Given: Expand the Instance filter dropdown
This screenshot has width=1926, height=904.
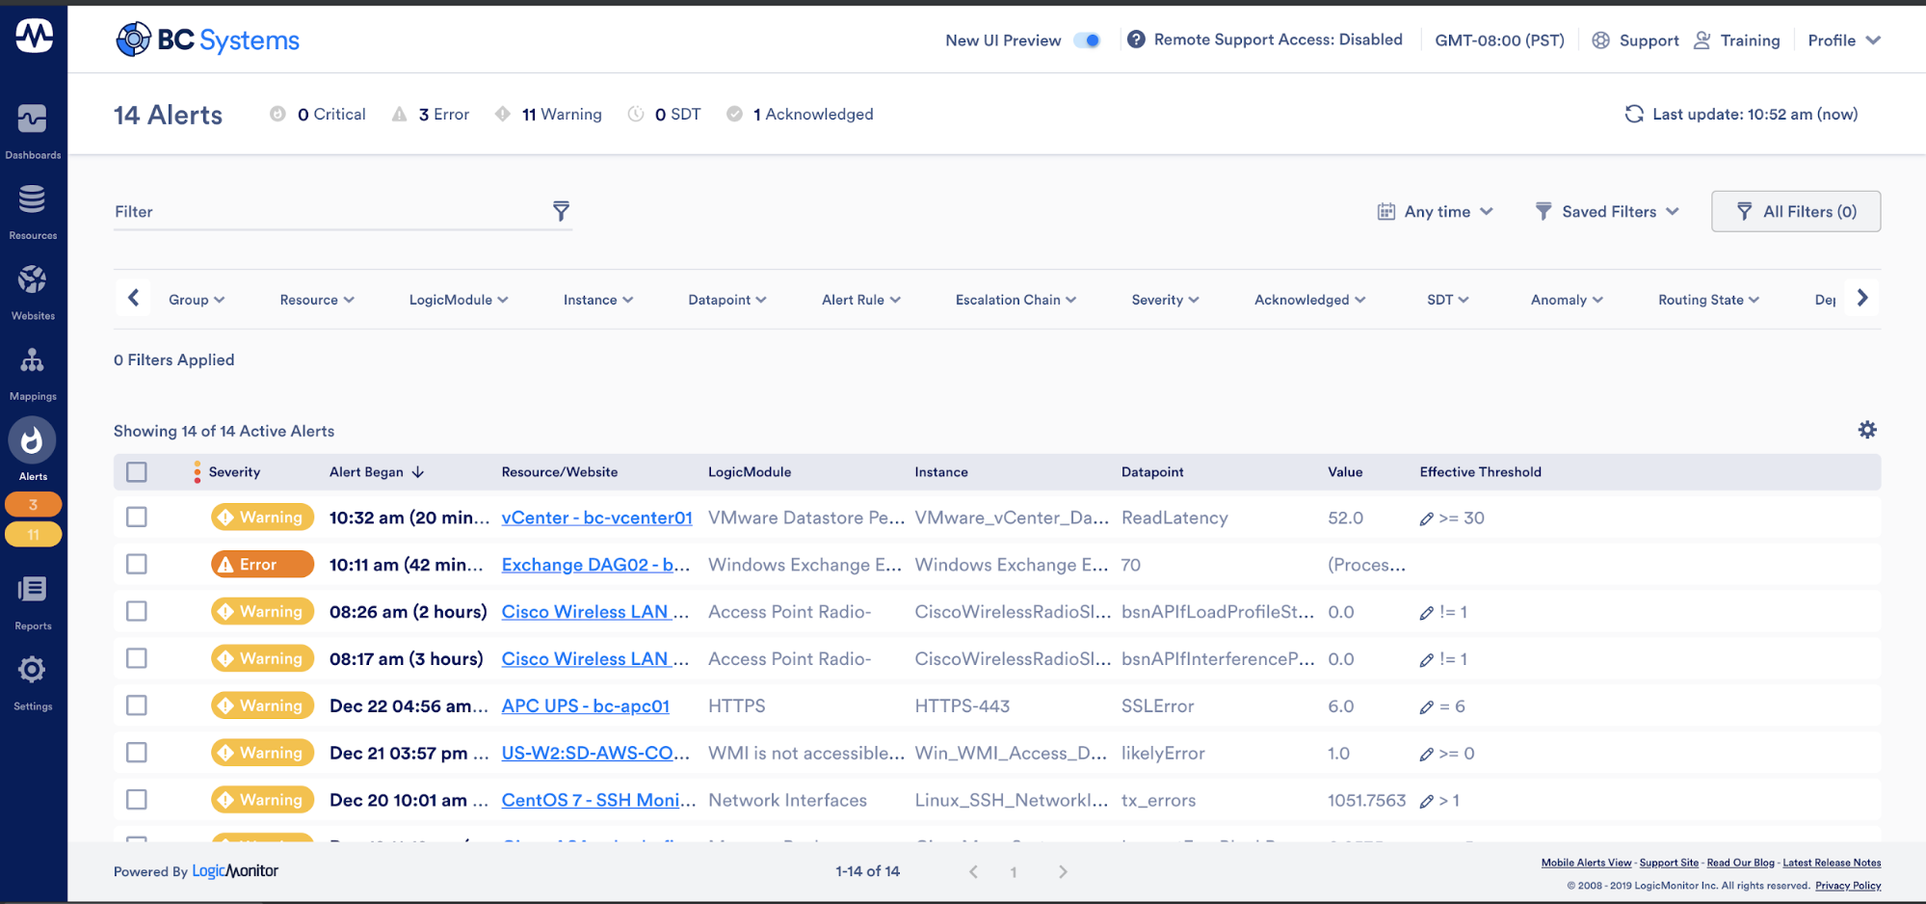Looking at the screenshot, I should tap(598, 300).
